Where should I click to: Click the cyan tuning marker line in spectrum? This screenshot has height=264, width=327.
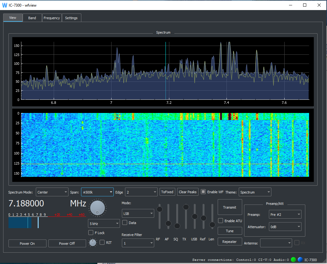(x=166, y=70)
